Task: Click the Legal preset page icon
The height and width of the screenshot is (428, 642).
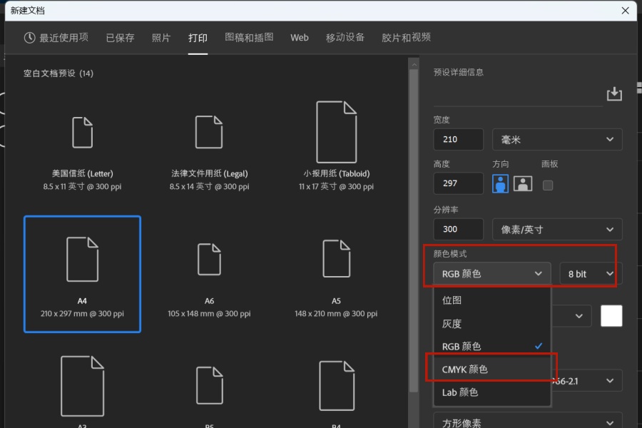Action: 209,132
